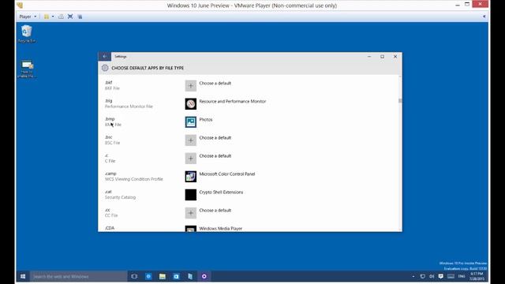Click the Unity mode icon in VMware toolbar
The width and height of the screenshot is (505, 284).
[x=80, y=17]
